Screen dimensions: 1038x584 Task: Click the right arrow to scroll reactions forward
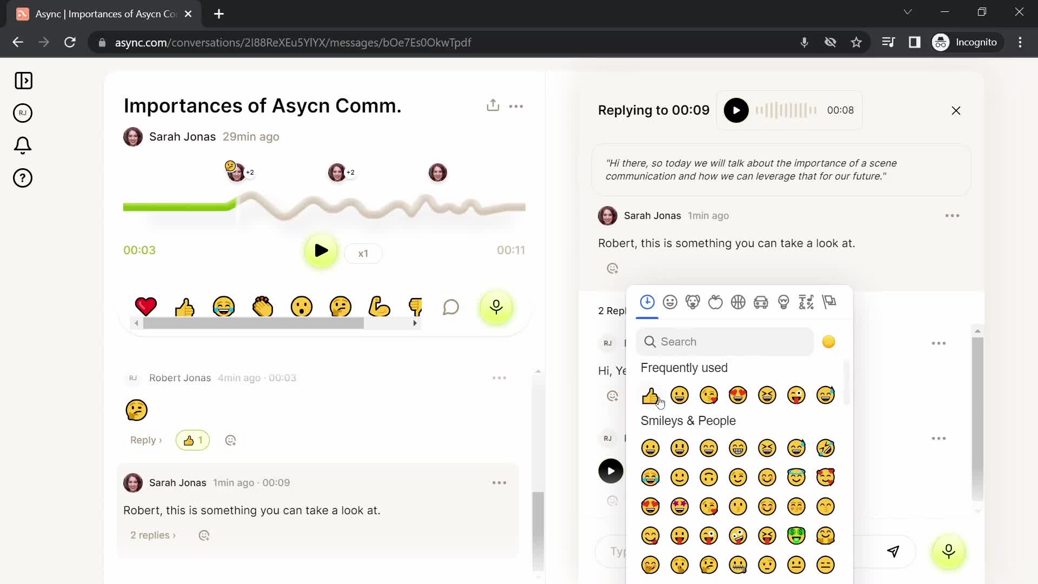coord(414,322)
